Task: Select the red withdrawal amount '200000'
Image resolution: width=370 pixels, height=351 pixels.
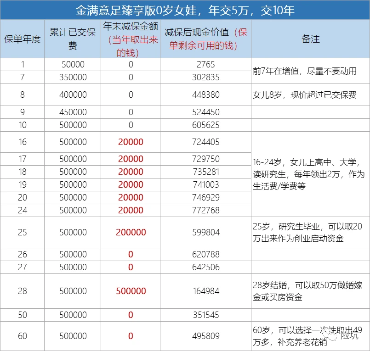Action: pos(131,232)
